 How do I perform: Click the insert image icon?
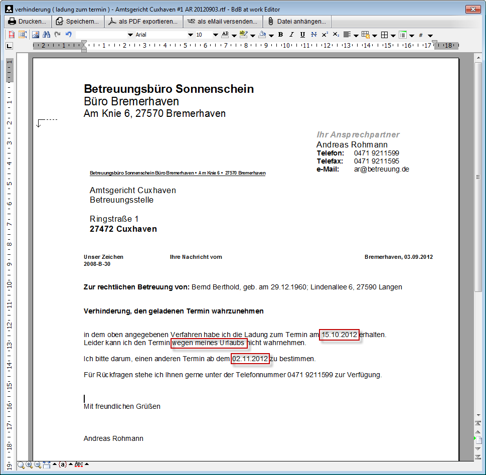pos(36,35)
